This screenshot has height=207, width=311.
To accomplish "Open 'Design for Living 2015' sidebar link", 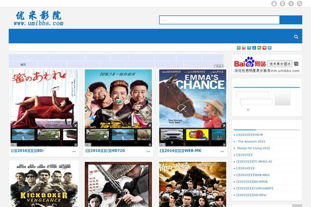I will [253, 148].
